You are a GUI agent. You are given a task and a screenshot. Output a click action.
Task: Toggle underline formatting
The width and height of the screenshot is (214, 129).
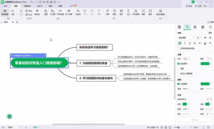coord(190,43)
